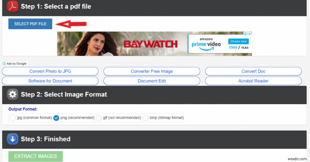The width and height of the screenshot is (310, 162).
Task: Click the amazon prime video logo
Action: tap(206, 44)
